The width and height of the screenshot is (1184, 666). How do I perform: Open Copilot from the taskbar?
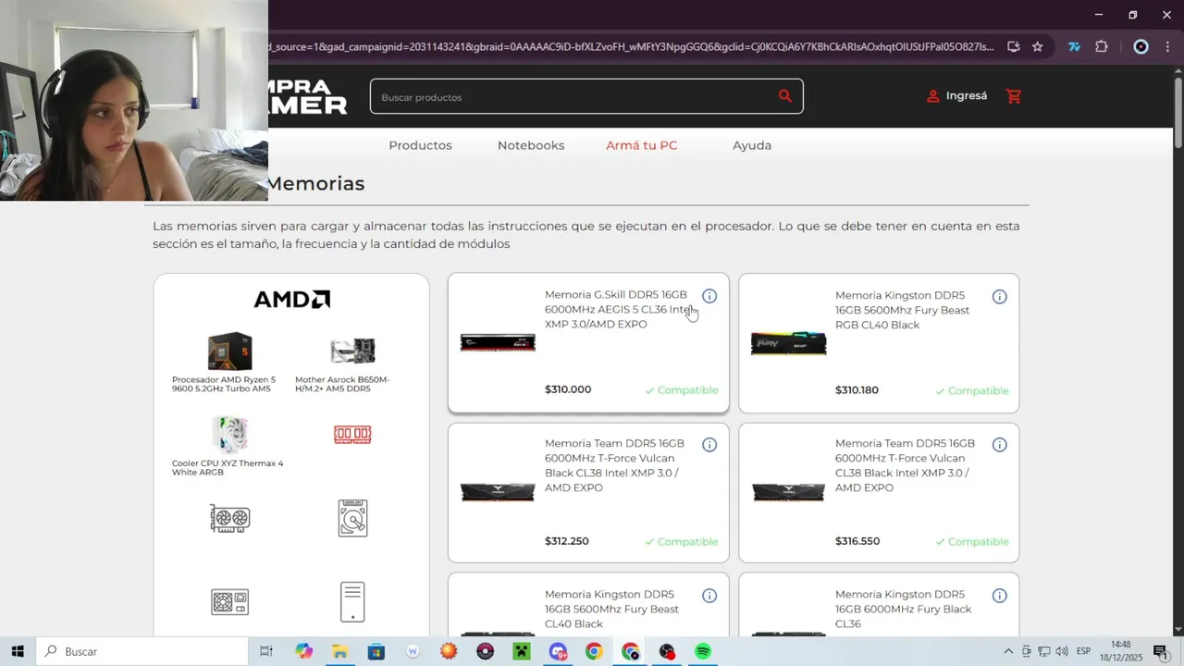[304, 651]
